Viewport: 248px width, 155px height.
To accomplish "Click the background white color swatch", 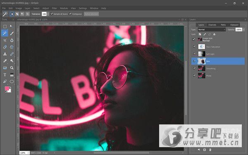I will point(10,91).
